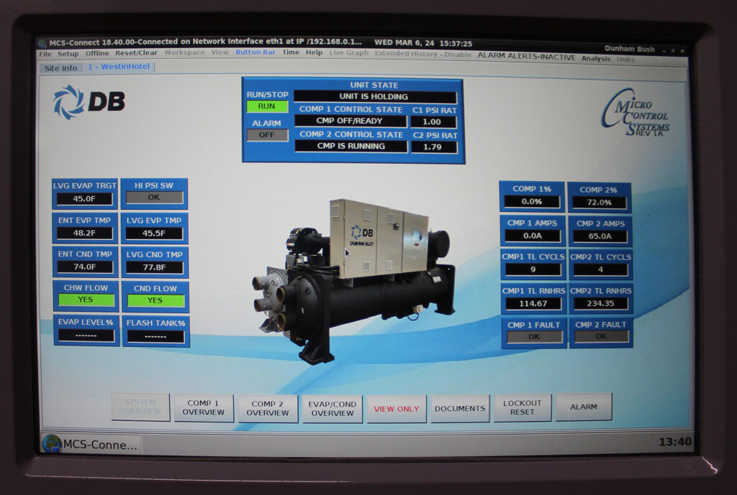Click the C1 PSI RAT value 1.00
The height and width of the screenshot is (495, 737).
[433, 122]
